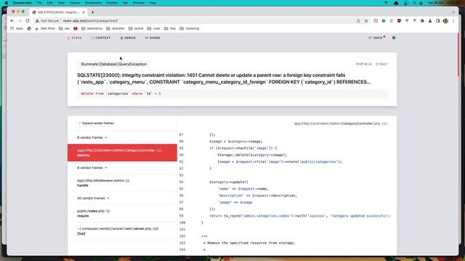Open the marketing bookmarks folder
Viewport: 465px width, 261px height.
coord(190,28)
